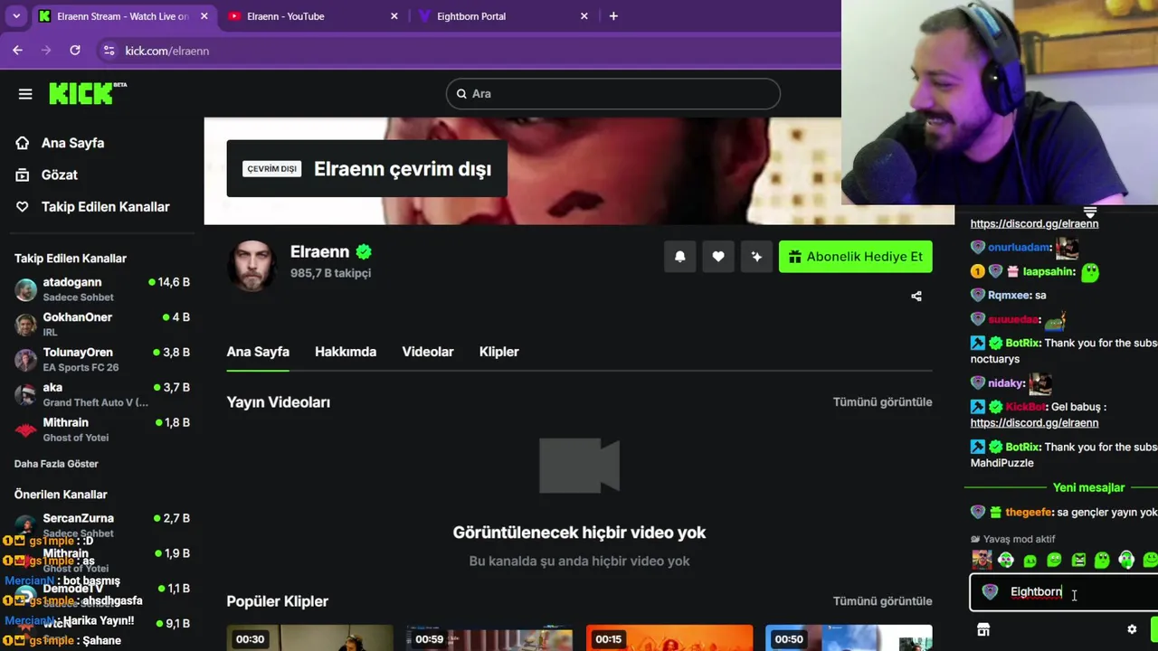Click the ÇEVRİM DIŞI offline badge
The height and width of the screenshot is (651, 1158).
(x=271, y=169)
